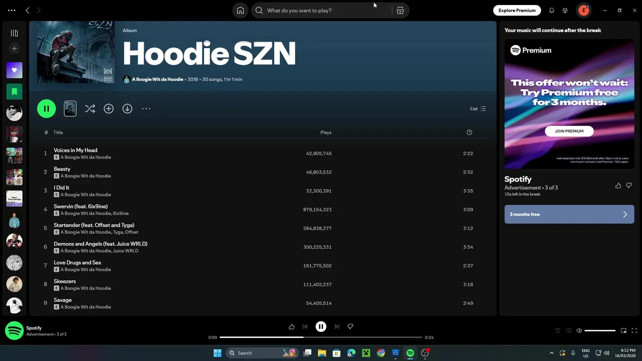Skip to next track
The width and height of the screenshot is (642, 361).
(337, 327)
